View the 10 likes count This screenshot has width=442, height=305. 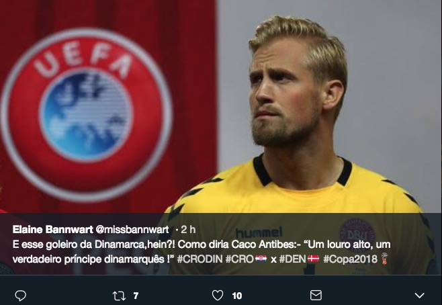(x=237, y=296)
